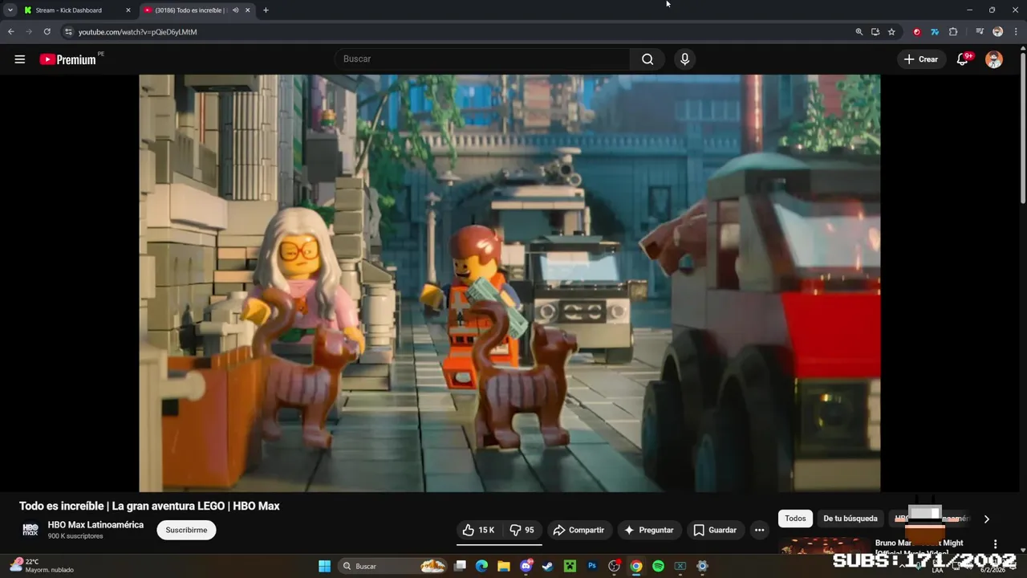Like the video with thumbs up

(479, 530)
